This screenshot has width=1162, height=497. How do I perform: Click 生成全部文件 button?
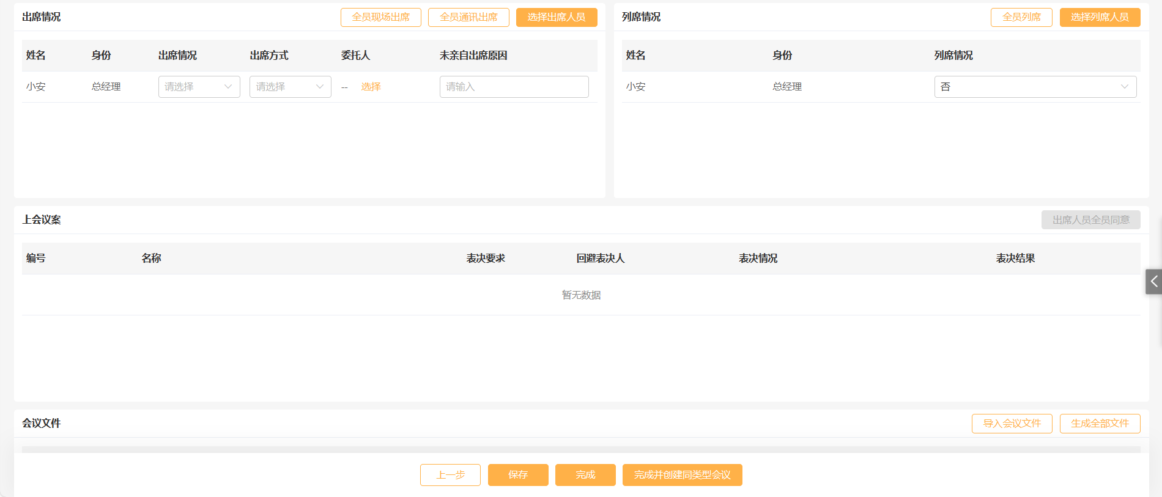1100,424
